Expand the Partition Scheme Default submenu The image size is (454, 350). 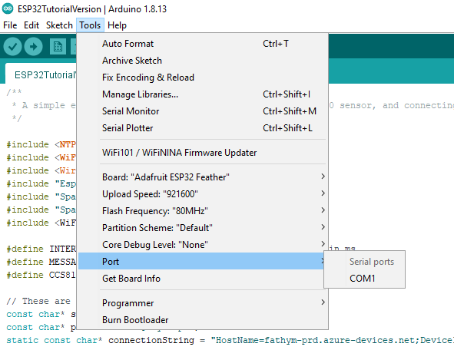(203, 228)
